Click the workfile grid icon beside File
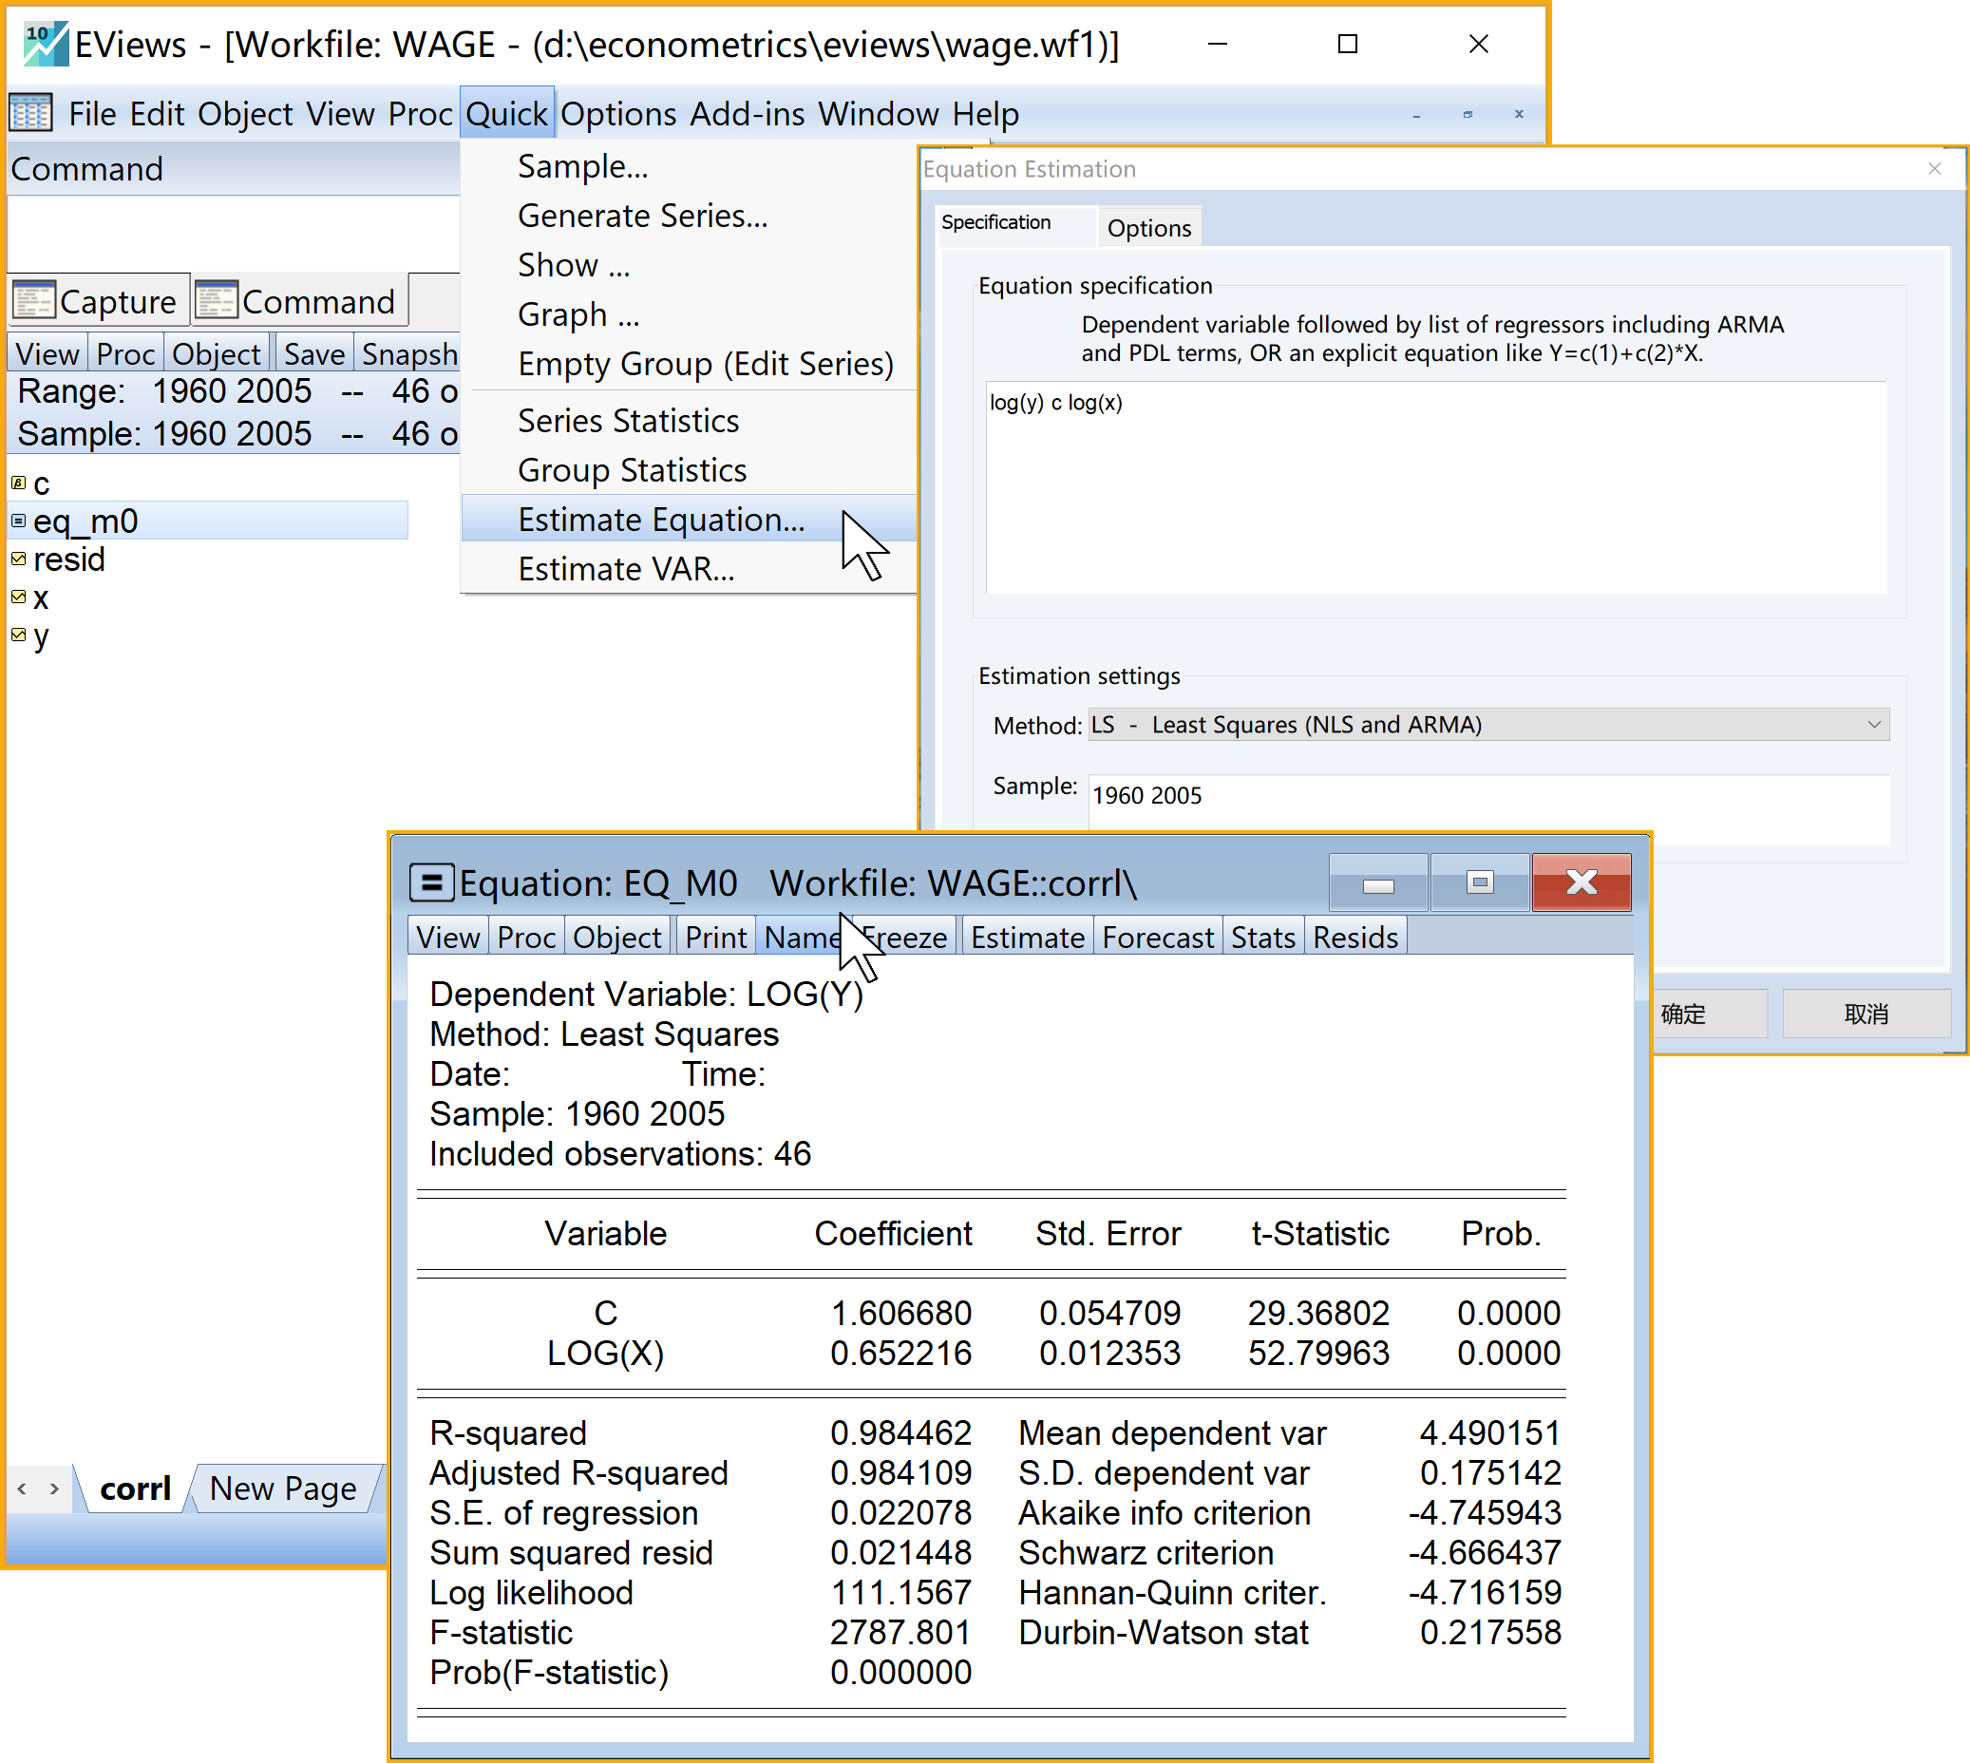 pyautogui.click(x=31, y=113)
